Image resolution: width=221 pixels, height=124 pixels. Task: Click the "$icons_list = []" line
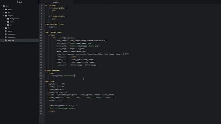click(57, 100)
